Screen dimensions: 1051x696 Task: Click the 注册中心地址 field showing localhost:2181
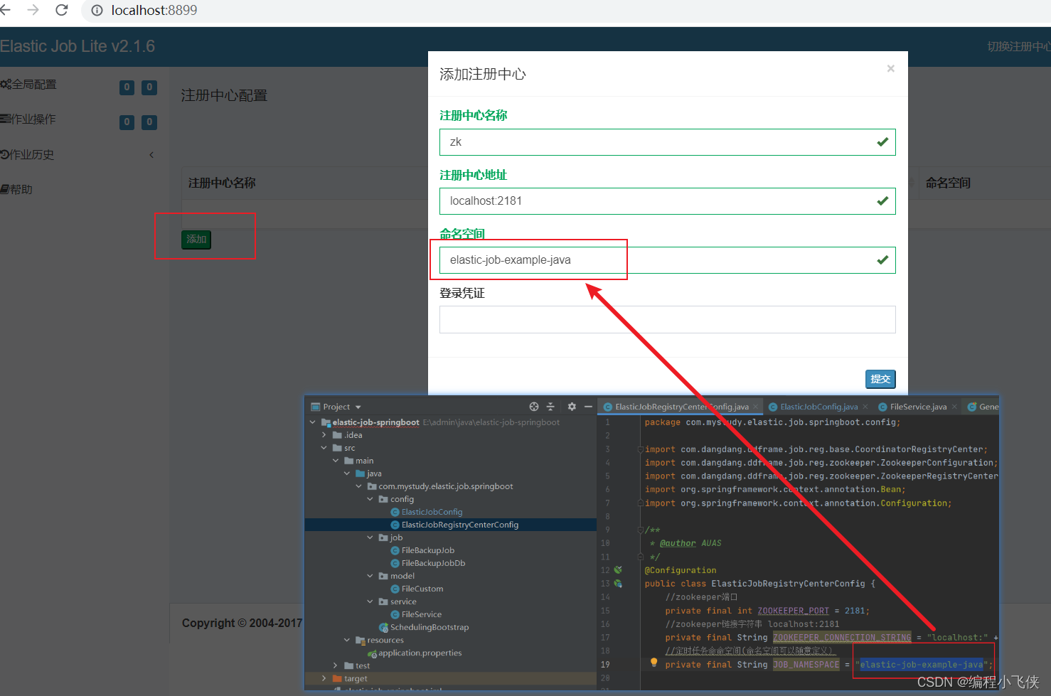point(667,200)
